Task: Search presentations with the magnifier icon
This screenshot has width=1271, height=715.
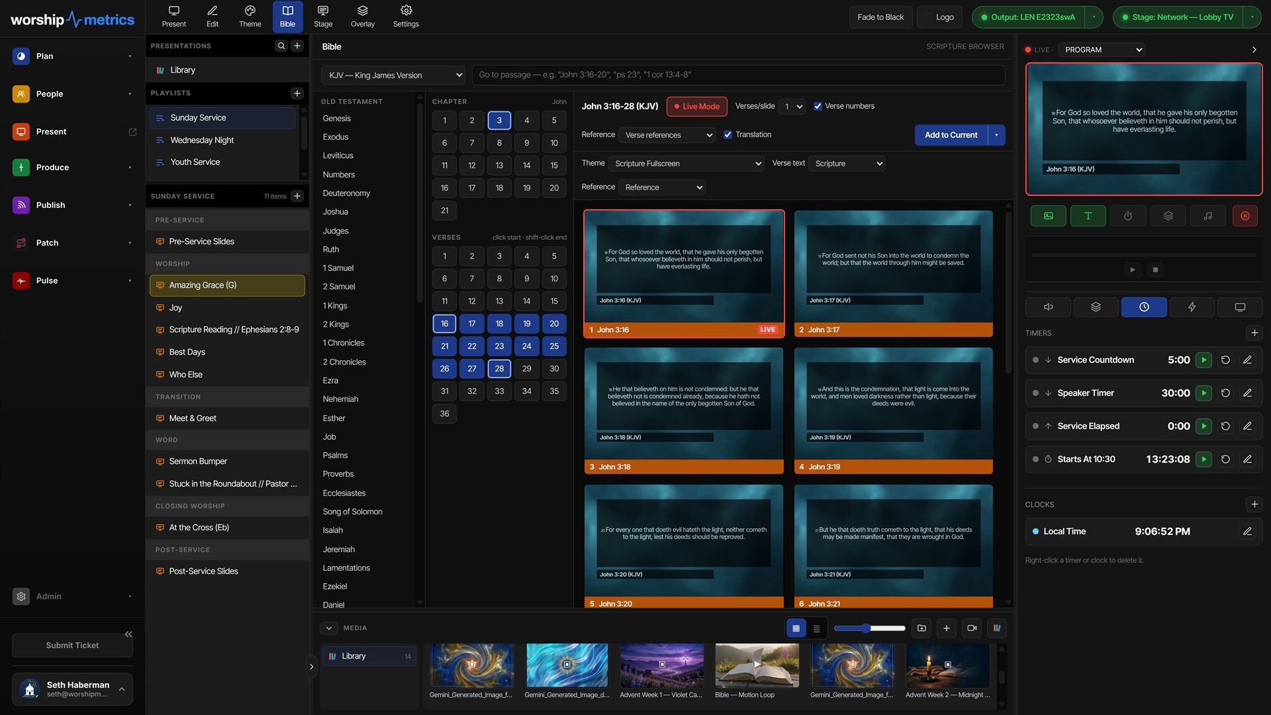Action: tap(281, 46)
